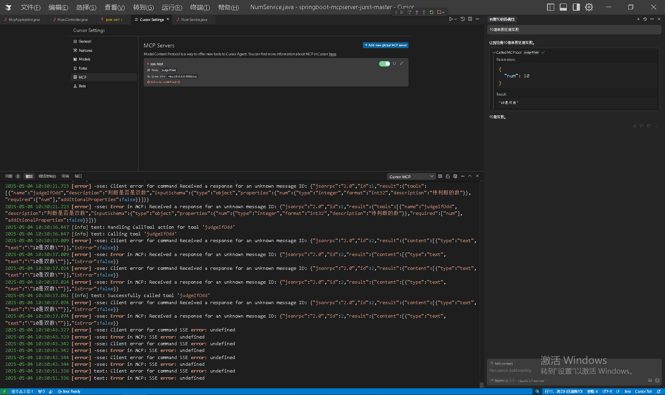665x395 pixels.
Task: Expand the stop debug dropdown arrow
Action: [443, 13]
